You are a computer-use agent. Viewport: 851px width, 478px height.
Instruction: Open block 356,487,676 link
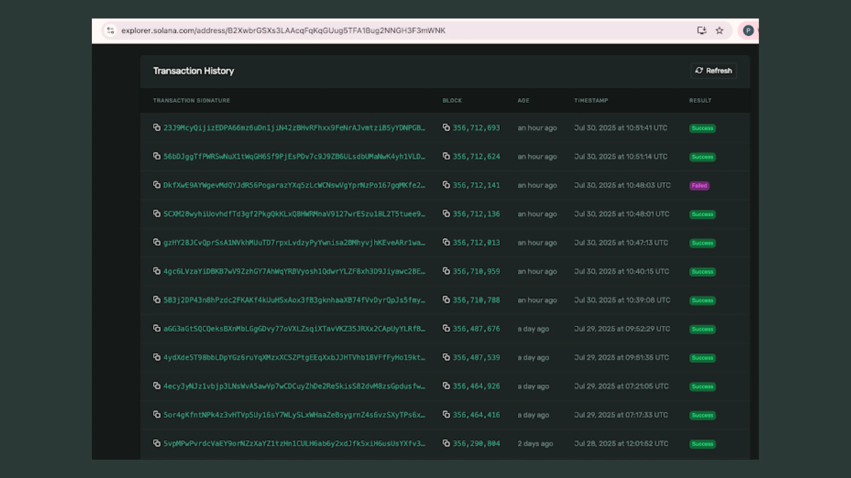(x=476, y=329)
